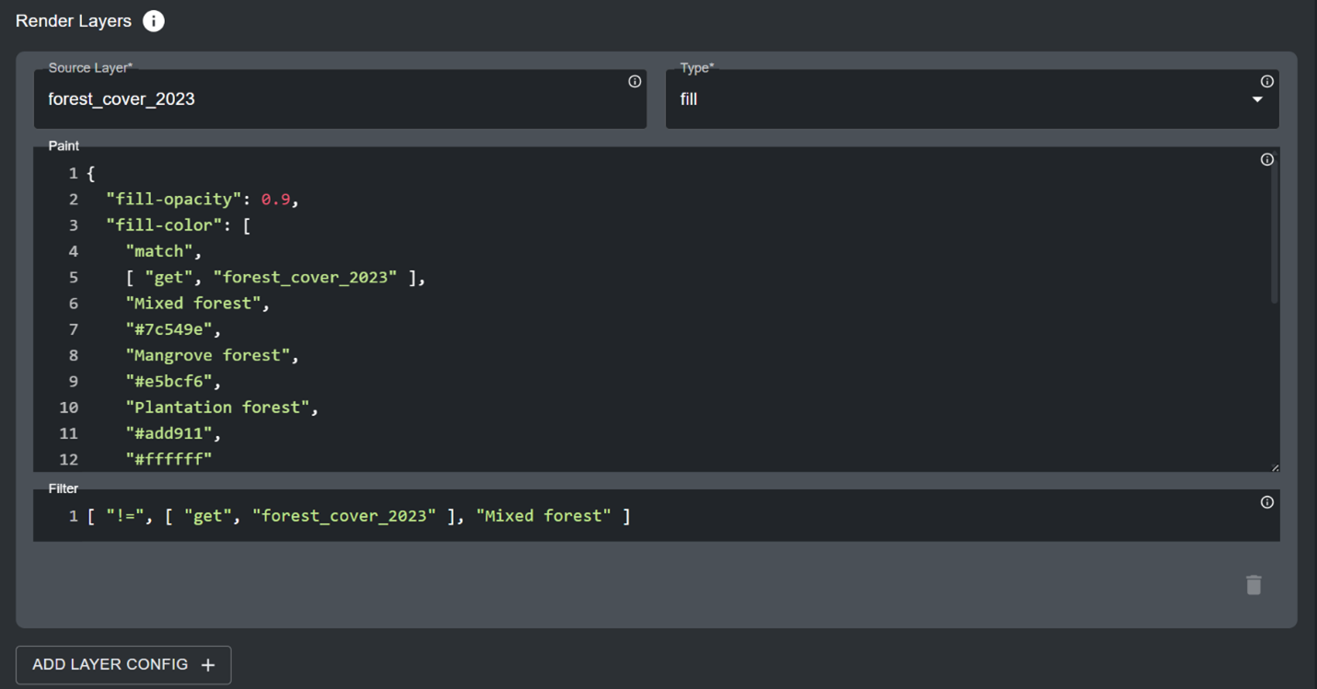Expand the Type dropdown arrow
The width and height of the screenshot is (1317, 689).
tap(1257, 99)
